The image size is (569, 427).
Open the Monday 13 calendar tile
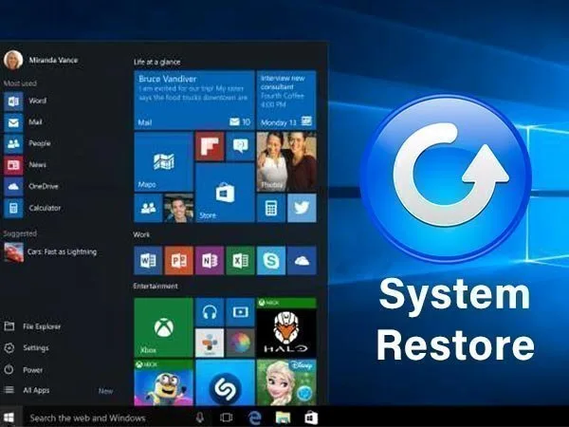click(x=286, y=101)
